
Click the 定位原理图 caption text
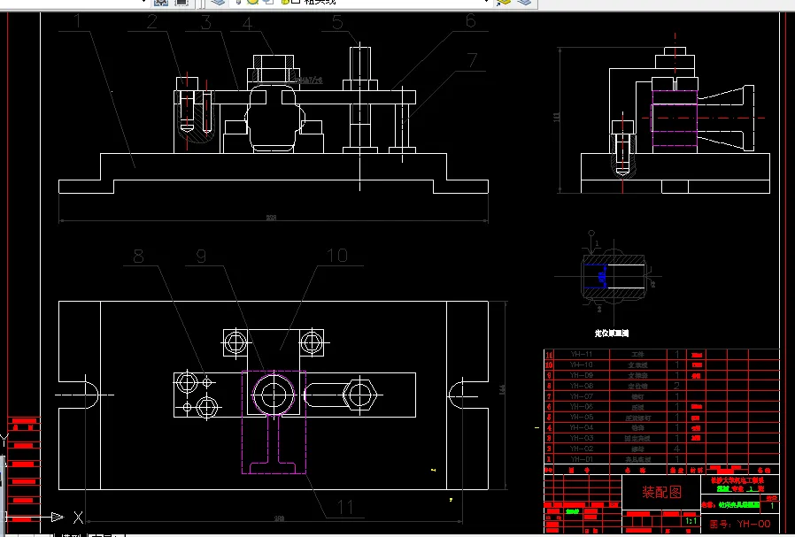612,334
